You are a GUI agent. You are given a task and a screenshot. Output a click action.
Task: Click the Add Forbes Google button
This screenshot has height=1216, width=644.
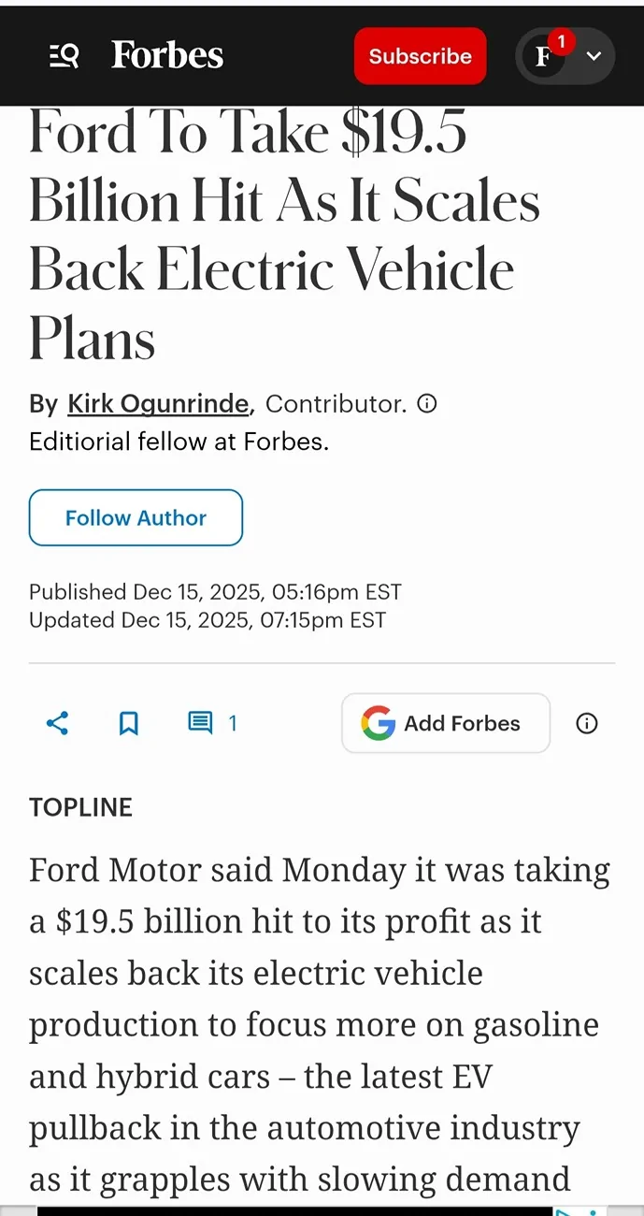coord(445,723)
